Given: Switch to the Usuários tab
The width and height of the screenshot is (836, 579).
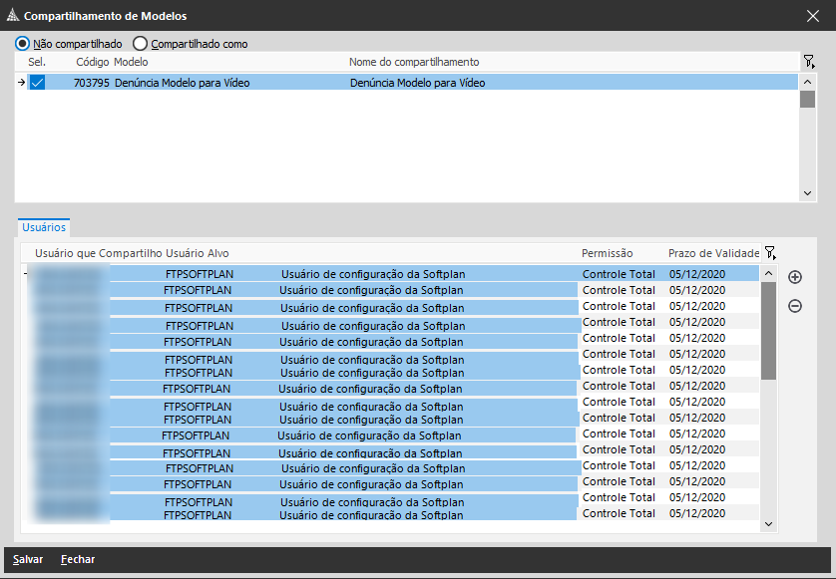Looking at the screenshot, I should [44, 227].
